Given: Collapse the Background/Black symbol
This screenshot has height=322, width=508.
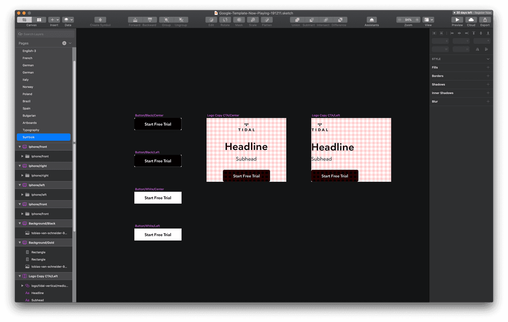Looking at the screenshot, I should (x=19, y=224).
